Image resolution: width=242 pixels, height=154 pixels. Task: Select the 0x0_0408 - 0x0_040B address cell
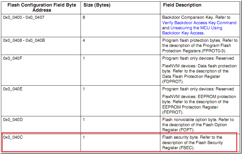pos(24,40)
